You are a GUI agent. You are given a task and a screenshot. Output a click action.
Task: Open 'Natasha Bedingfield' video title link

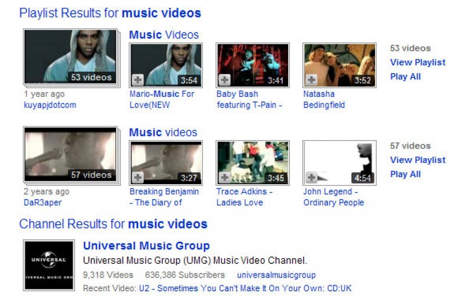point(324,99)
